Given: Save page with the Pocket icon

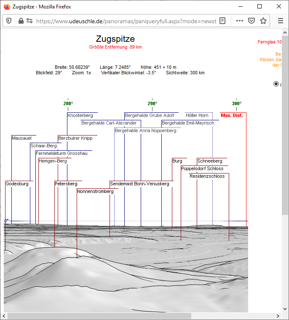Looking at the screenshot, I should click(252, 21).
